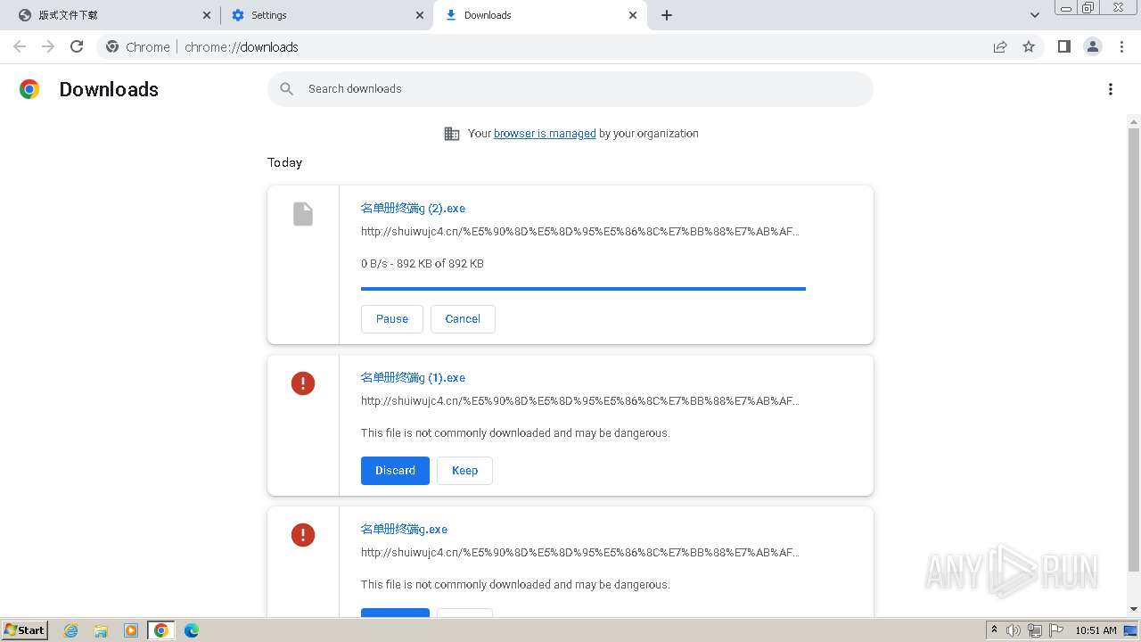Click the Search downloads field

click(570, 89)
